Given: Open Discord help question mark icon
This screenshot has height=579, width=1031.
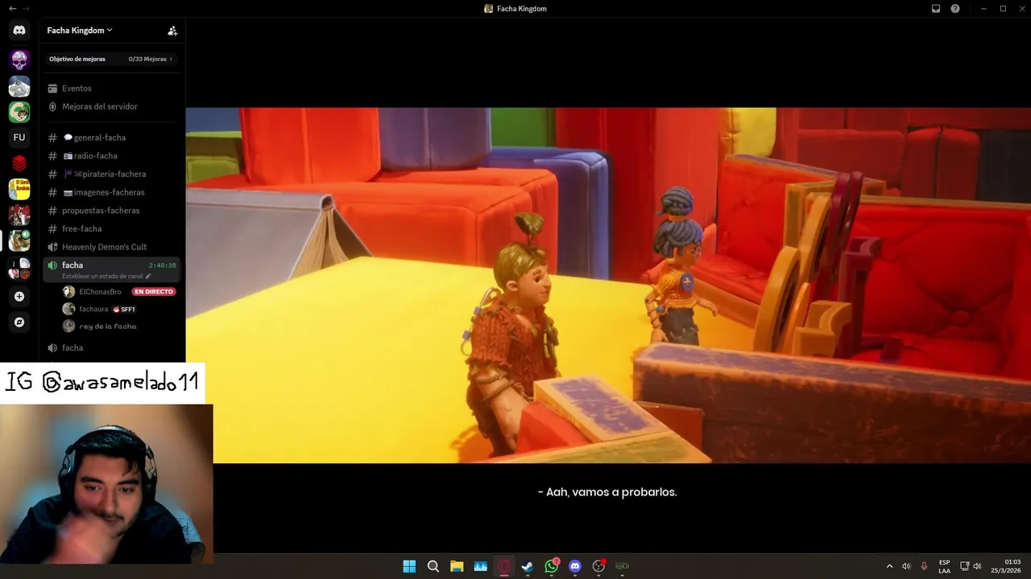Looking at the screenshot, I should (x=955, y=8).
